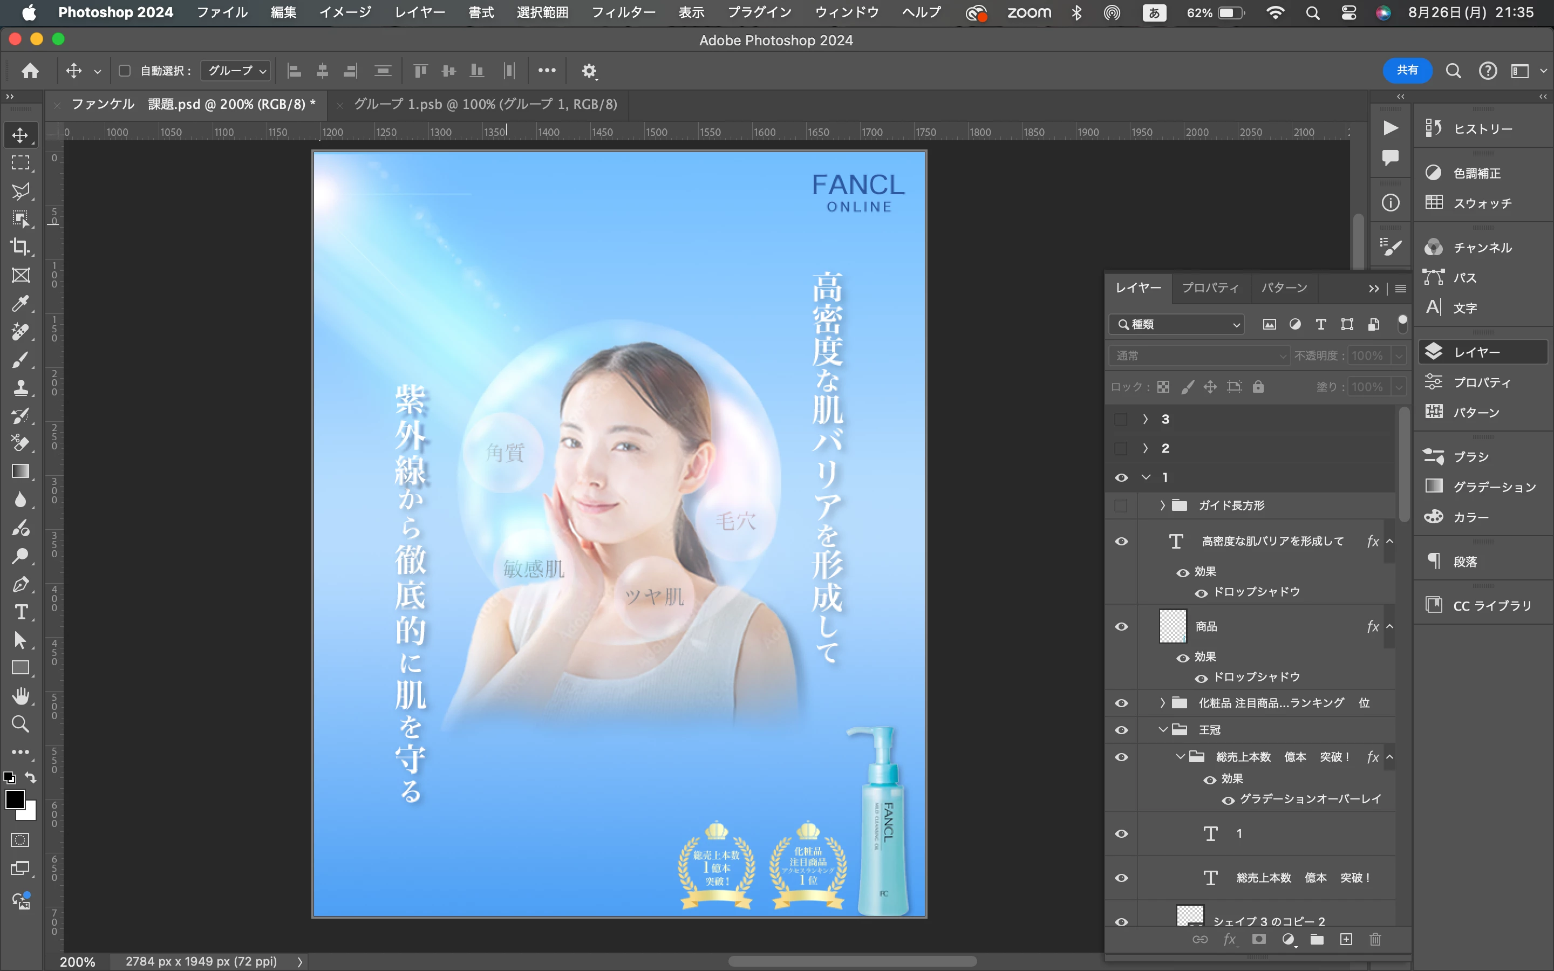Click the foreground color swatch
The width and height of the screenshot is (1554, 971).
pyautogui.click(x=15, y=799)
